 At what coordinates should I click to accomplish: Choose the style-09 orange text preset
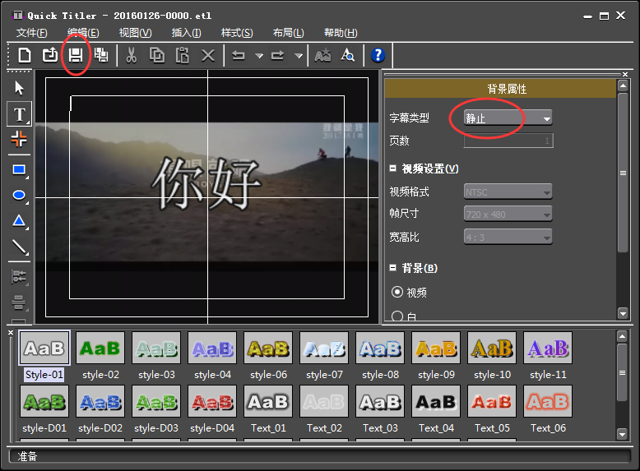tap(435, 349)
